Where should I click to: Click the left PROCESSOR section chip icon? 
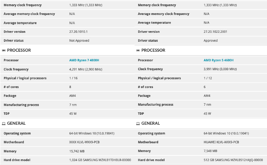click(4, 50)
